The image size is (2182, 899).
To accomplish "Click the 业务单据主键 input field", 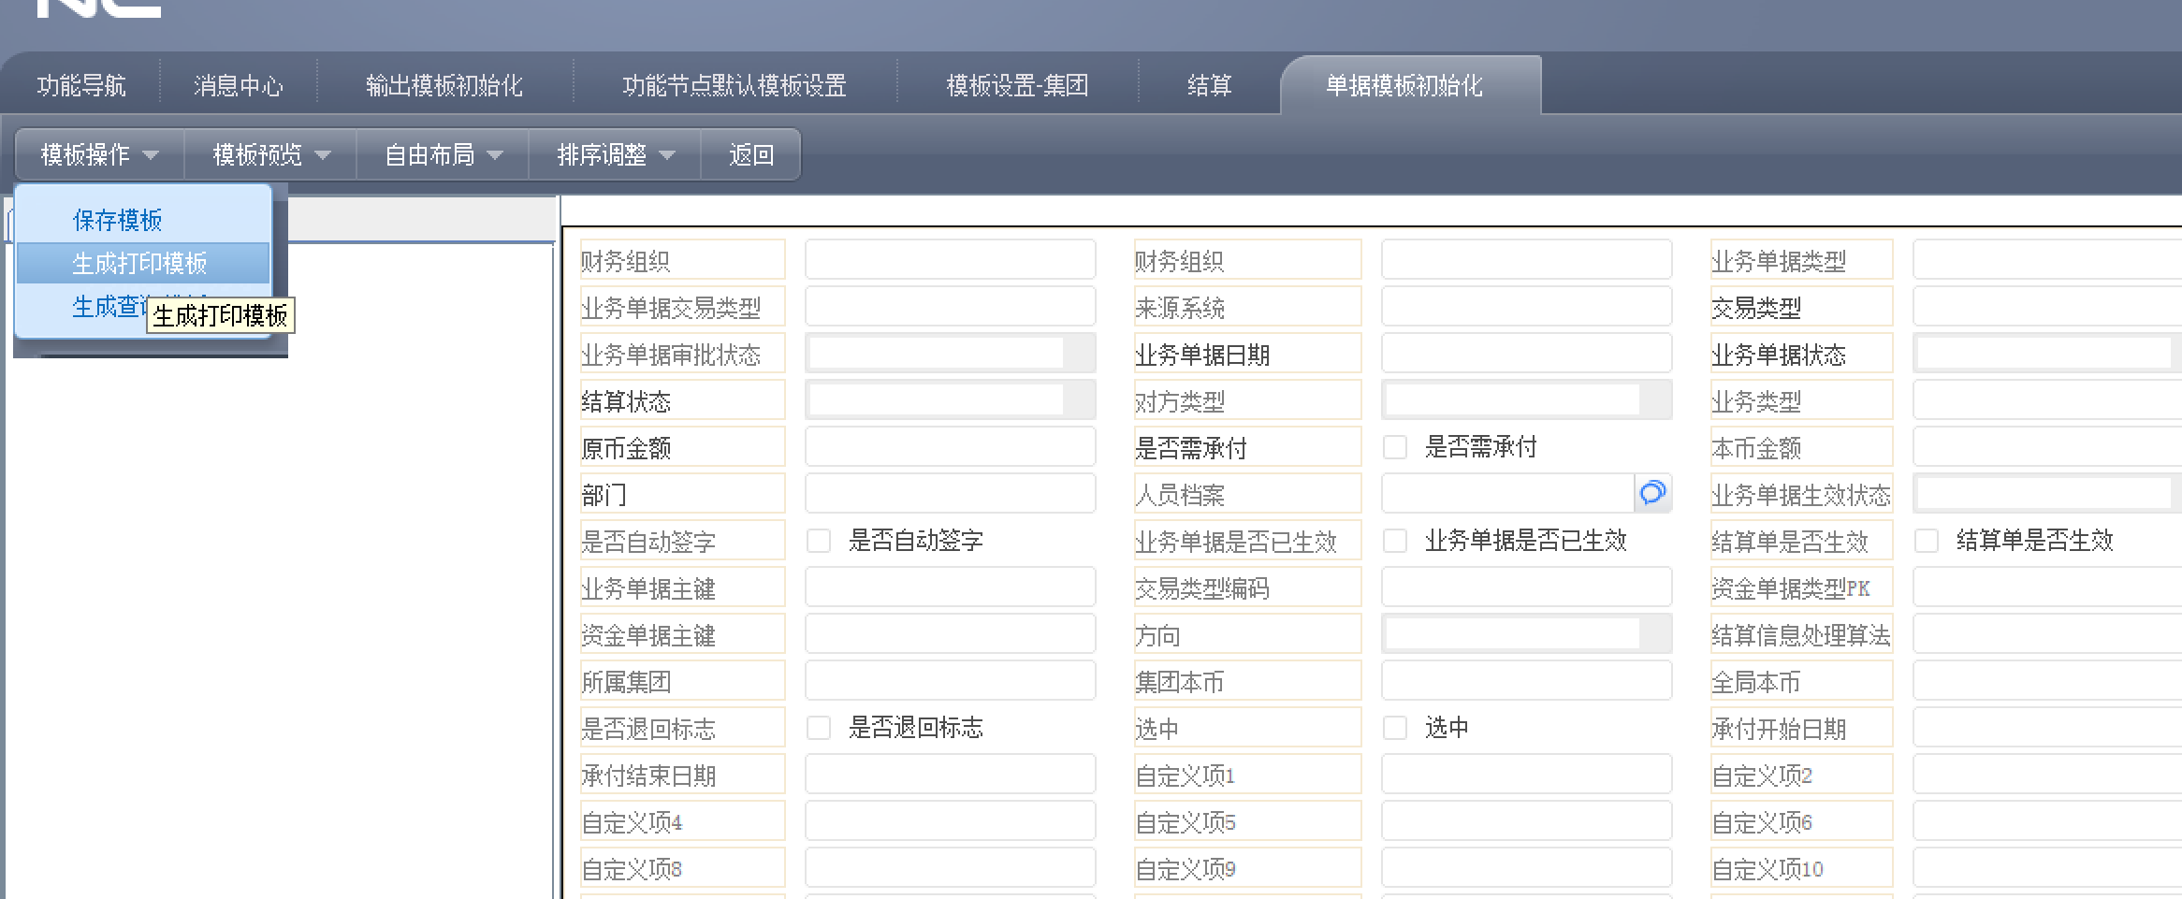I will tap(951, 587).
